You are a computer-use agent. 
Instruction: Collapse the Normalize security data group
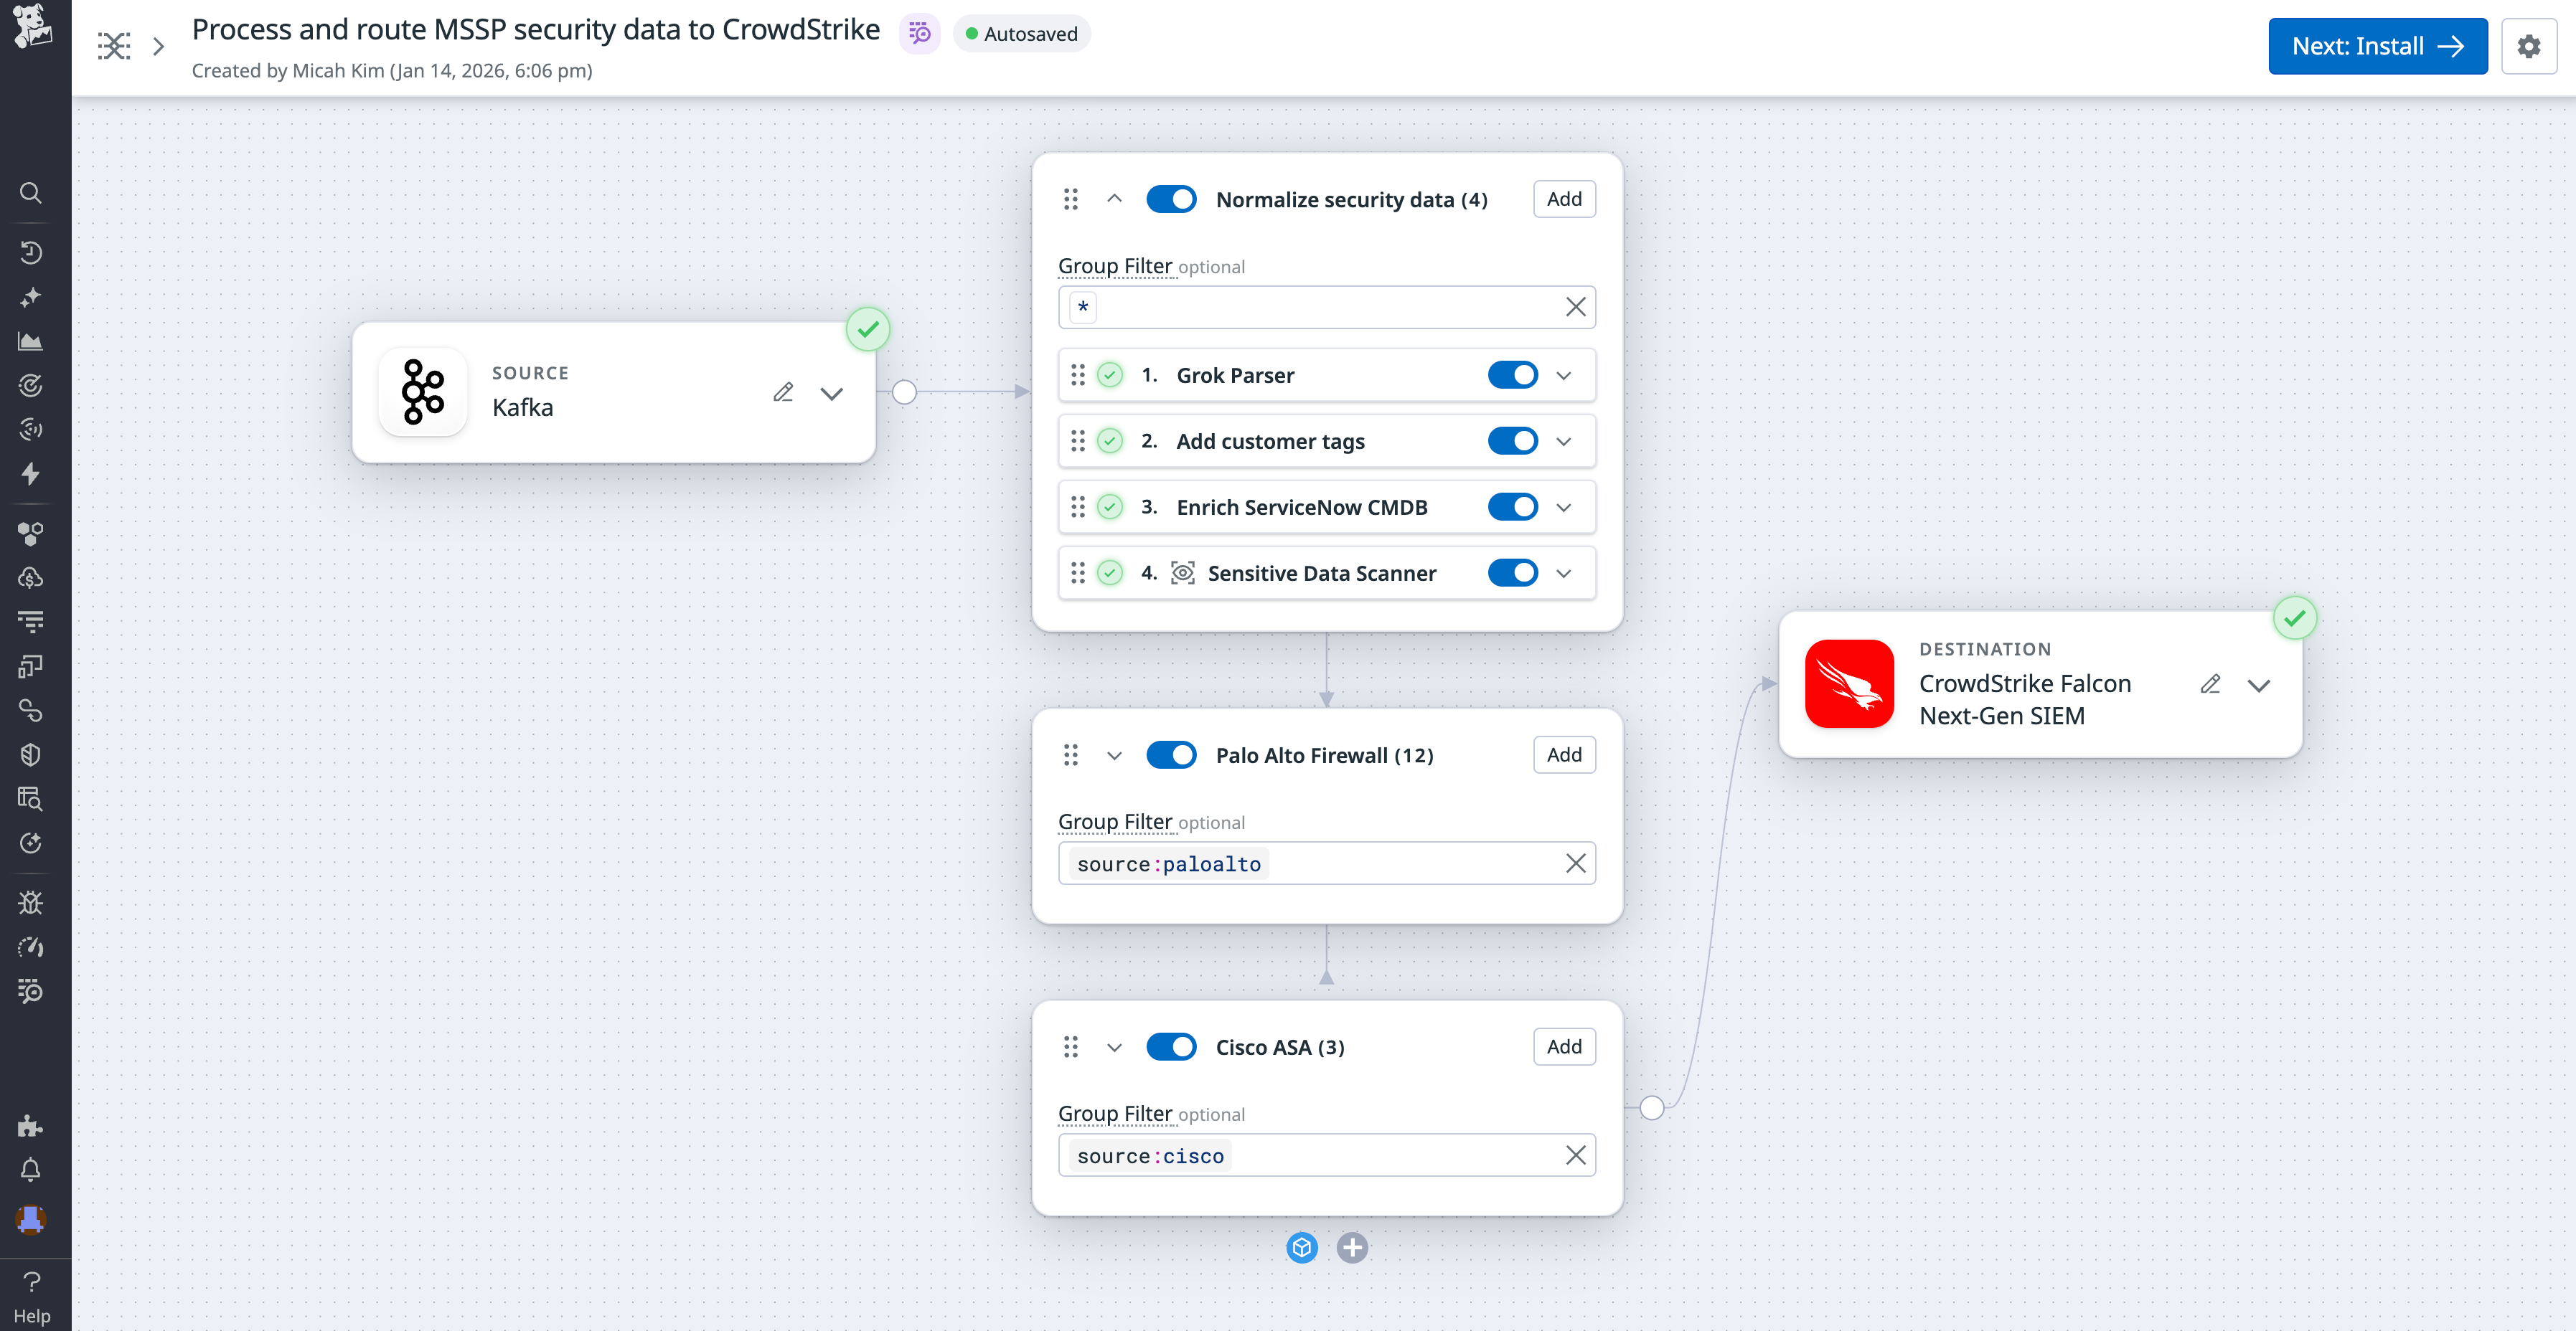point(1114,198)
